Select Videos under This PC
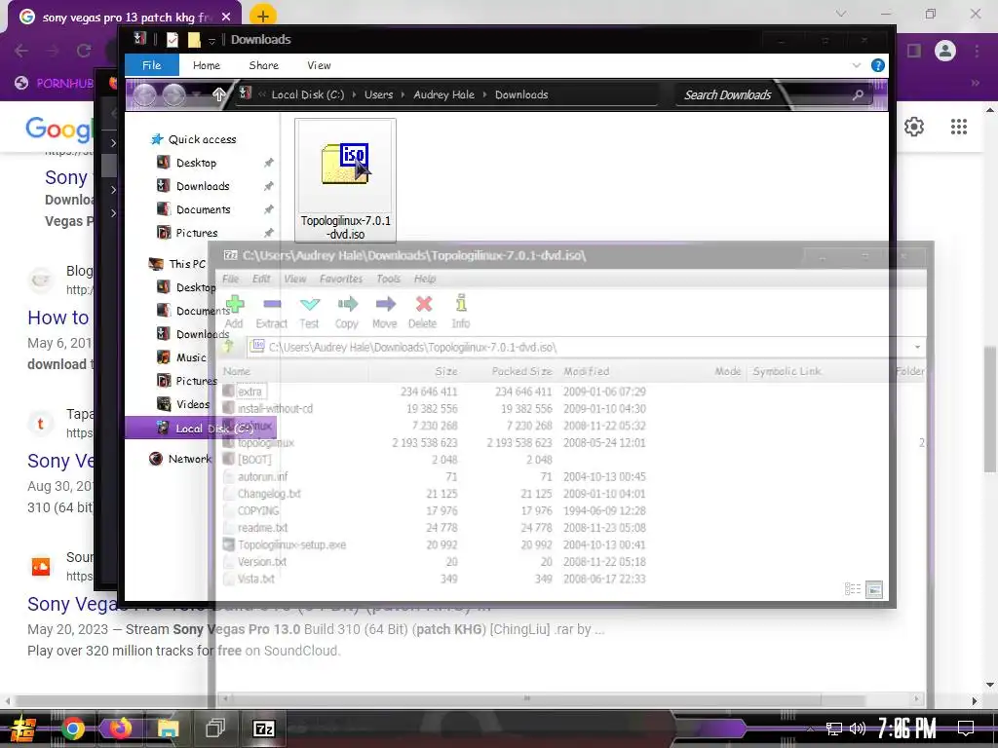The height and width of the screenshot is (748, 998). pos(193,404)
